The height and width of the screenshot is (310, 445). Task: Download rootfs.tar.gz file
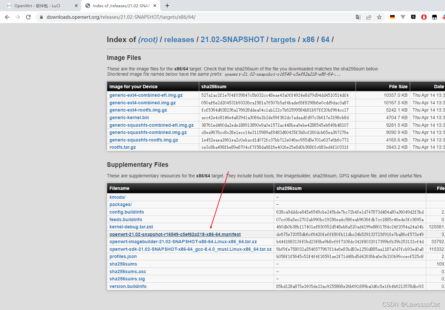[123, 147]
